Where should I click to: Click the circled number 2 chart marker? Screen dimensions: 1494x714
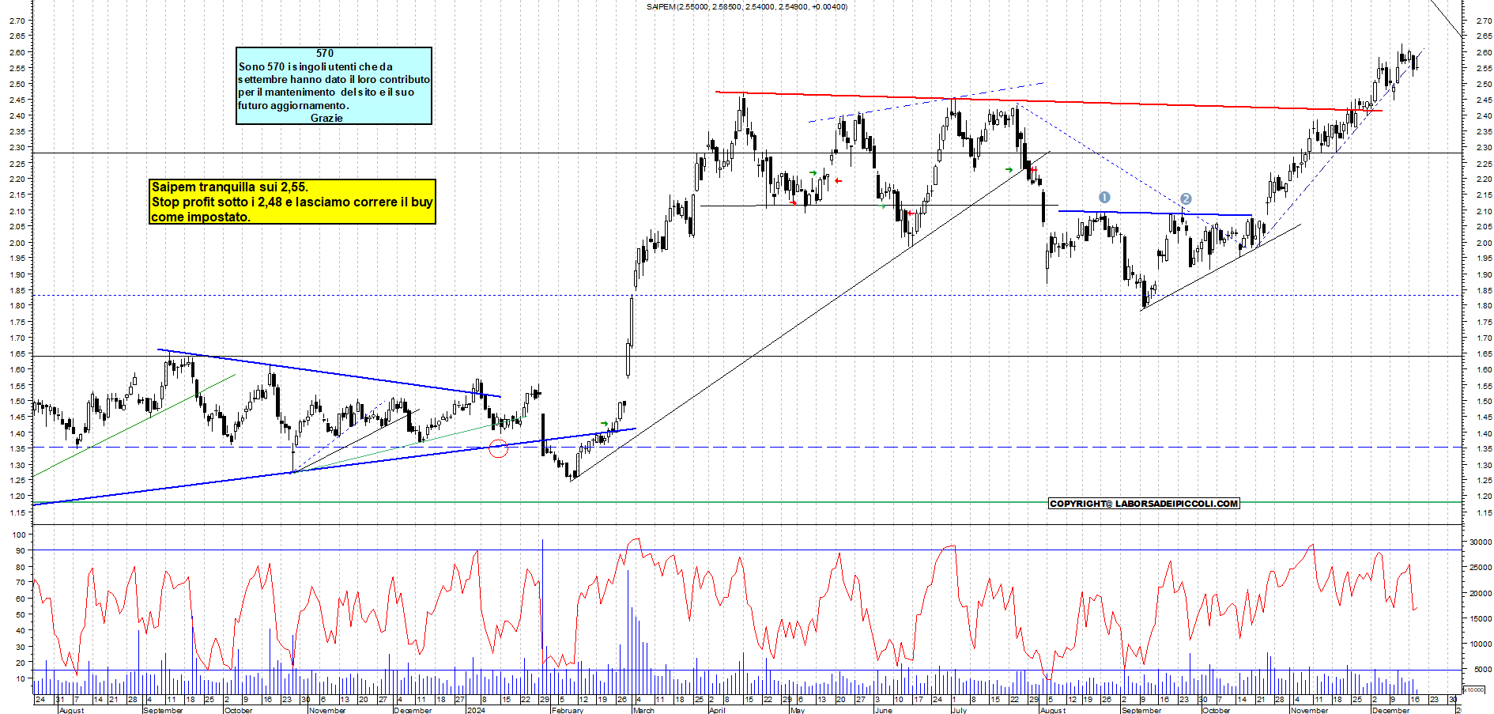tap(1186, 198)
